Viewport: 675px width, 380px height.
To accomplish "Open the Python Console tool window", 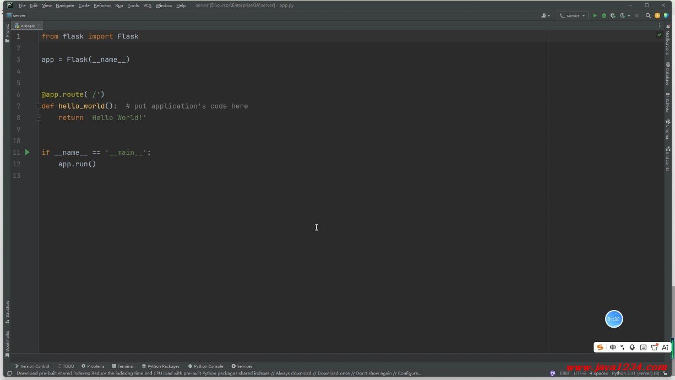I will 205,366.
